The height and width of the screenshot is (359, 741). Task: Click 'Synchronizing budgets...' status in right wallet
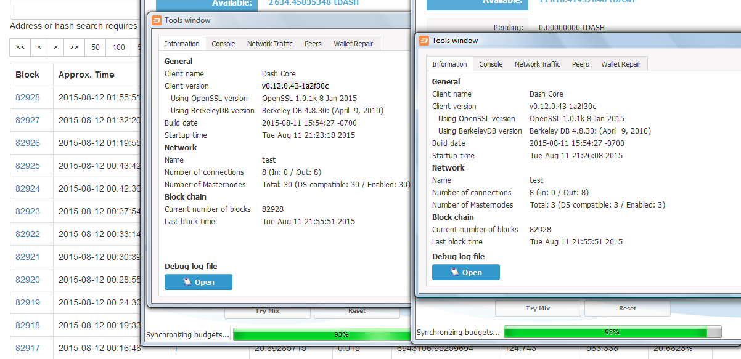click(459, 333)
